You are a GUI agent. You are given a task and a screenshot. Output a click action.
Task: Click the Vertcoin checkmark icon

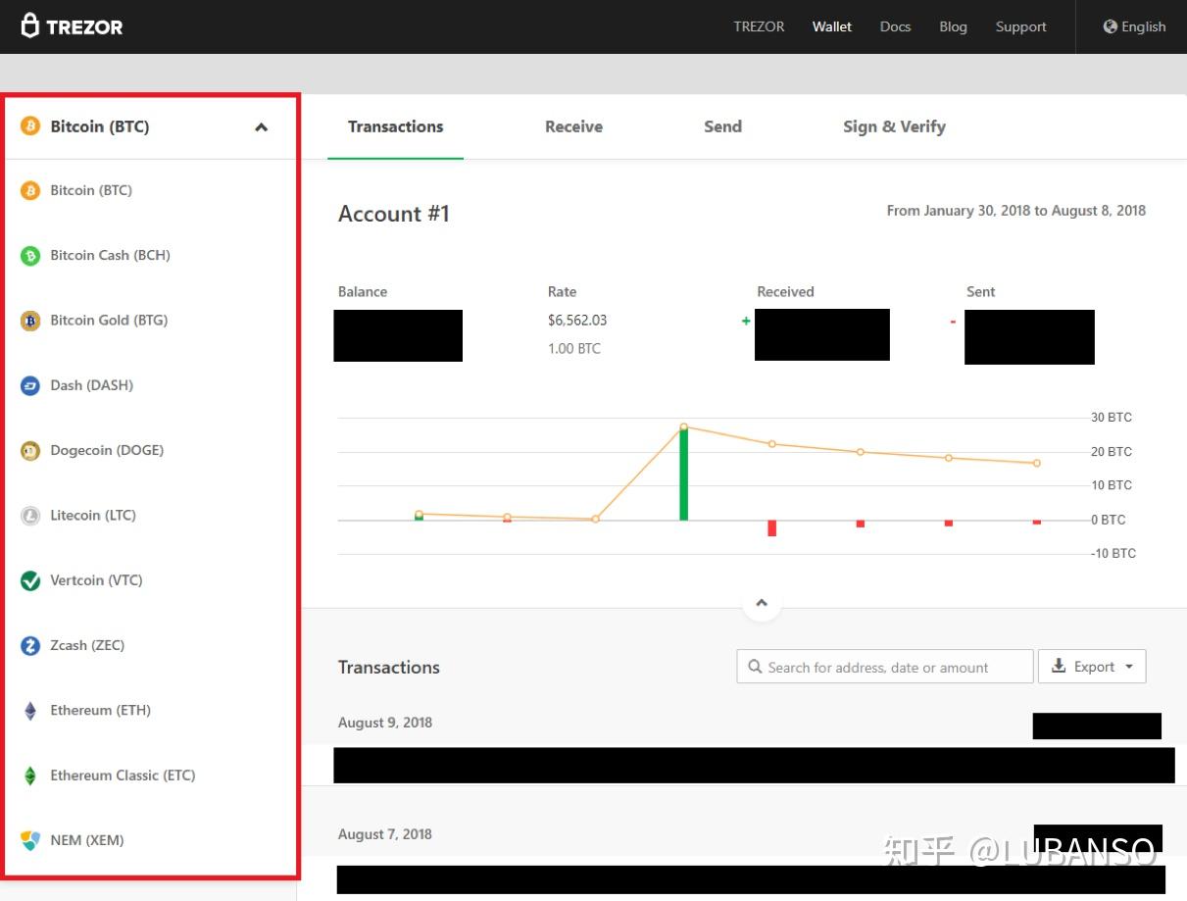tap(30, 580)
